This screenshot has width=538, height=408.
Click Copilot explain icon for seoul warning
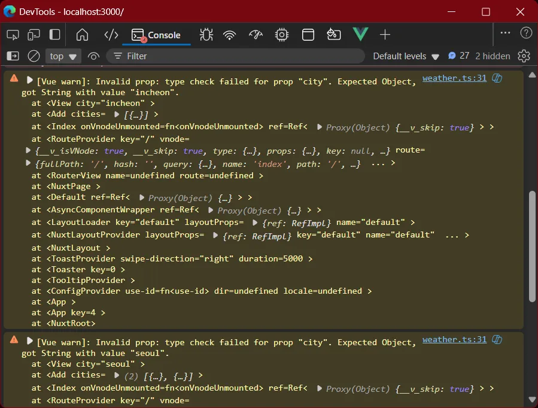click(x=497, y=339)
